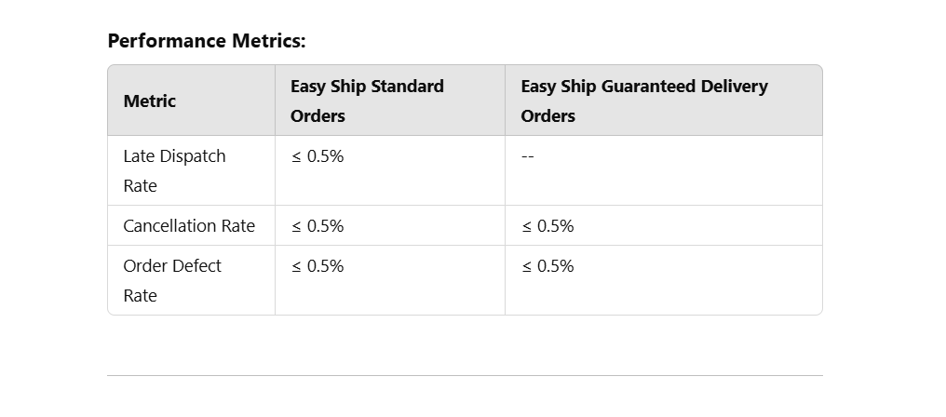The image size is (946, 417).
Task: Click the double-dash cell for Guaranteed Delivery
Action: pyautogui.click(x=528, y=156)
